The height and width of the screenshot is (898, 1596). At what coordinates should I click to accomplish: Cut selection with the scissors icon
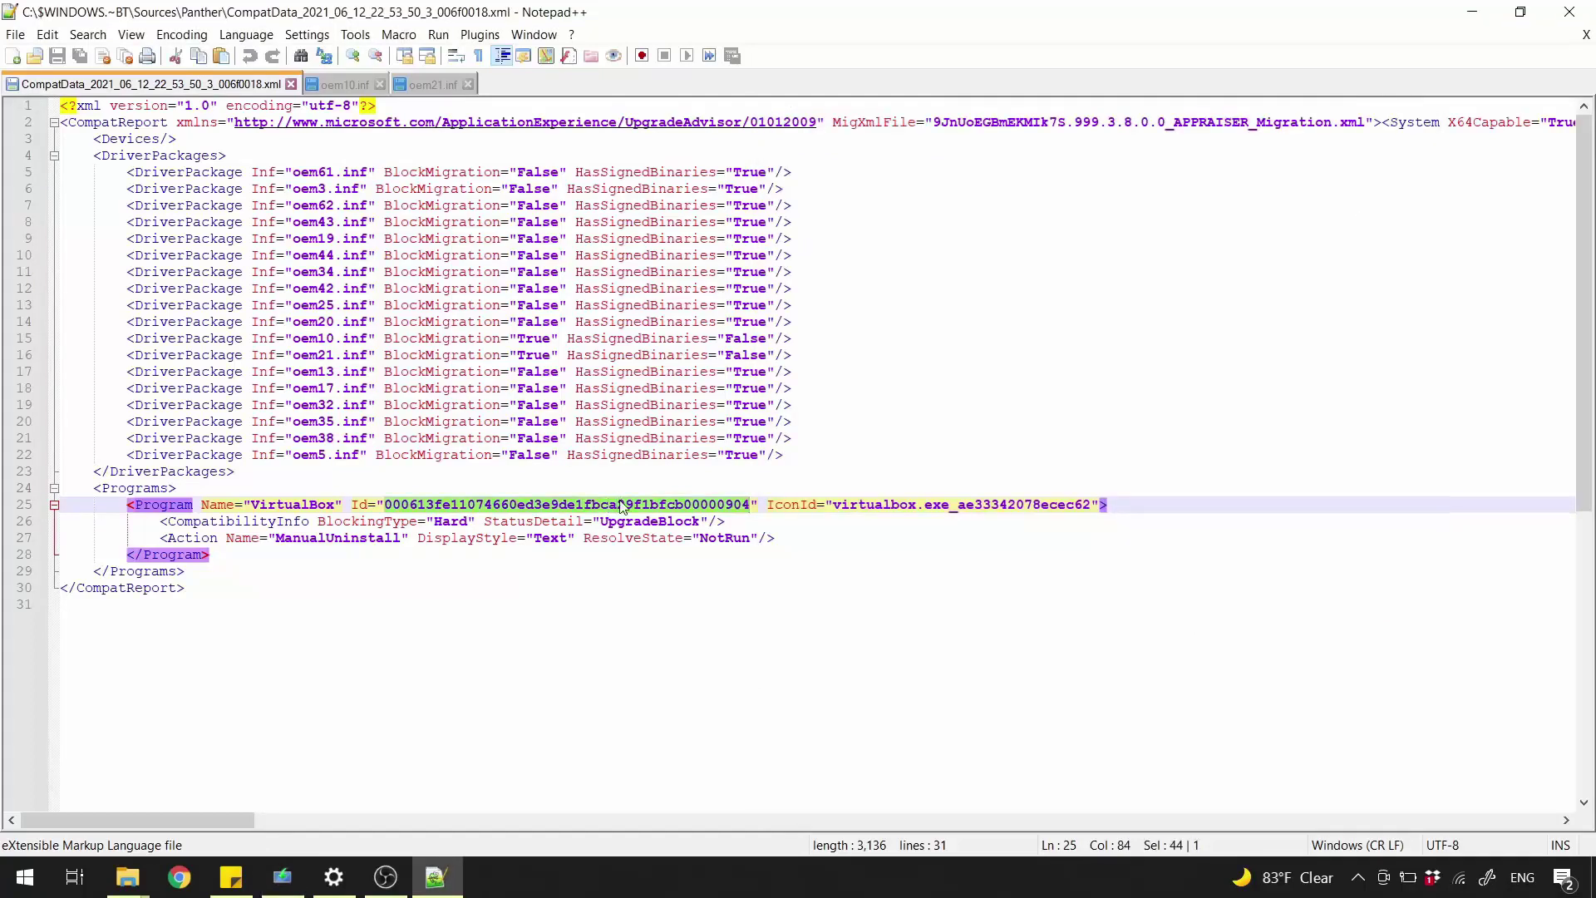pyautogui.click(x=175, y=56)
